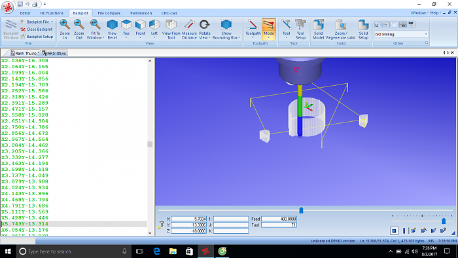Open File Explorer from taskbar
Screen dimensions: 458x258
(173, 251)
